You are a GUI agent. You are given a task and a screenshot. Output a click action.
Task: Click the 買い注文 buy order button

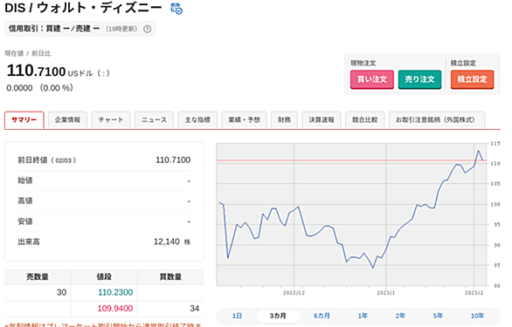pyautogui.click(x=372, y=79)
